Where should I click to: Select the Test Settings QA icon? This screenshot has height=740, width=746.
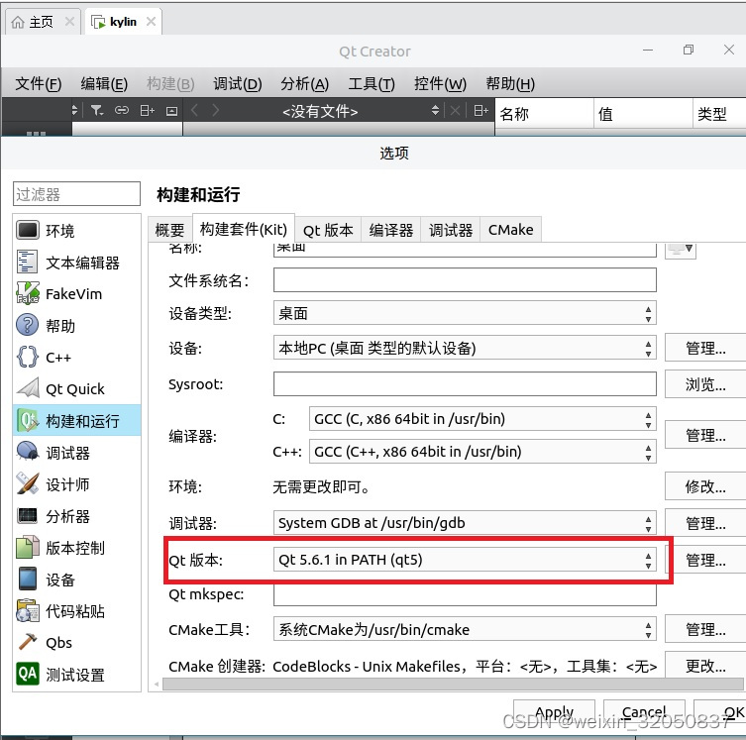coord(28,674)
